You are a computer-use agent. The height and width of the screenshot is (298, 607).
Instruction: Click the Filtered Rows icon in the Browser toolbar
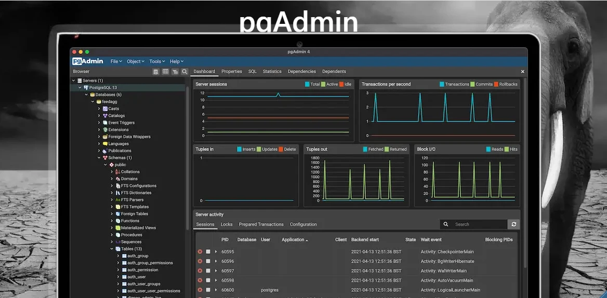[175, 72]
